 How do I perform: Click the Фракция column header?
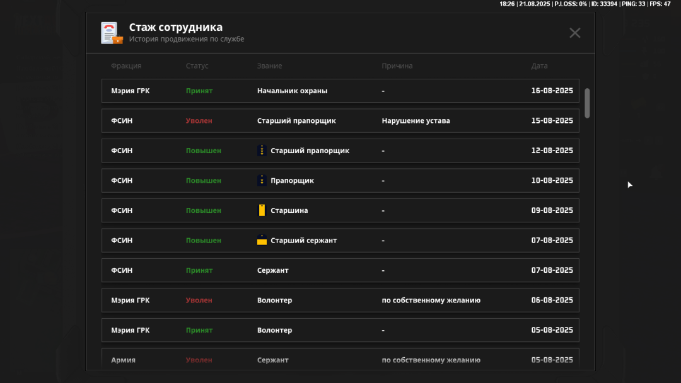pyautogui.click(x=126, y=66)
